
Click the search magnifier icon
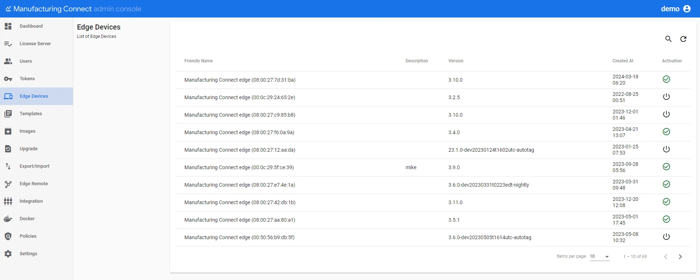pyautogui.click(x=668, y=39)
